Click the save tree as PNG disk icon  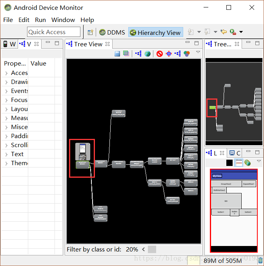[117, 54]
